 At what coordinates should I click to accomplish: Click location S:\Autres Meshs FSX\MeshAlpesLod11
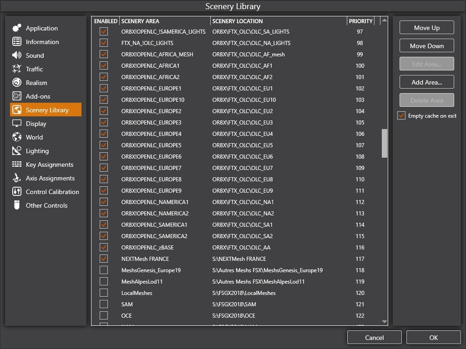258,281
